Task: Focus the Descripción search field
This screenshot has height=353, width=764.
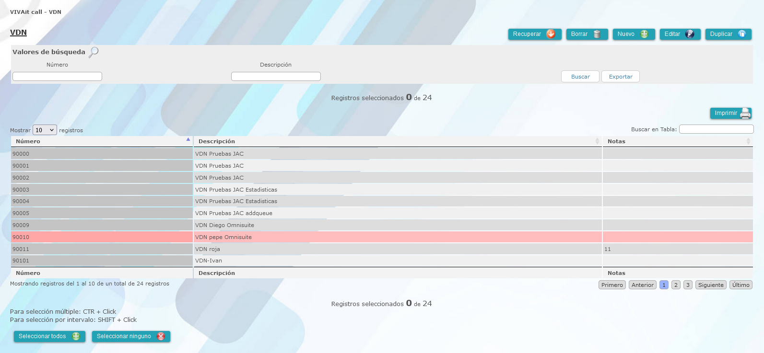Action: click(x=276, y=77)
